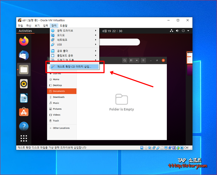Select Documents in Files sidebar
Image resolution: width=217 pixels, height=175 pixels.
click(x=62, y=91)
